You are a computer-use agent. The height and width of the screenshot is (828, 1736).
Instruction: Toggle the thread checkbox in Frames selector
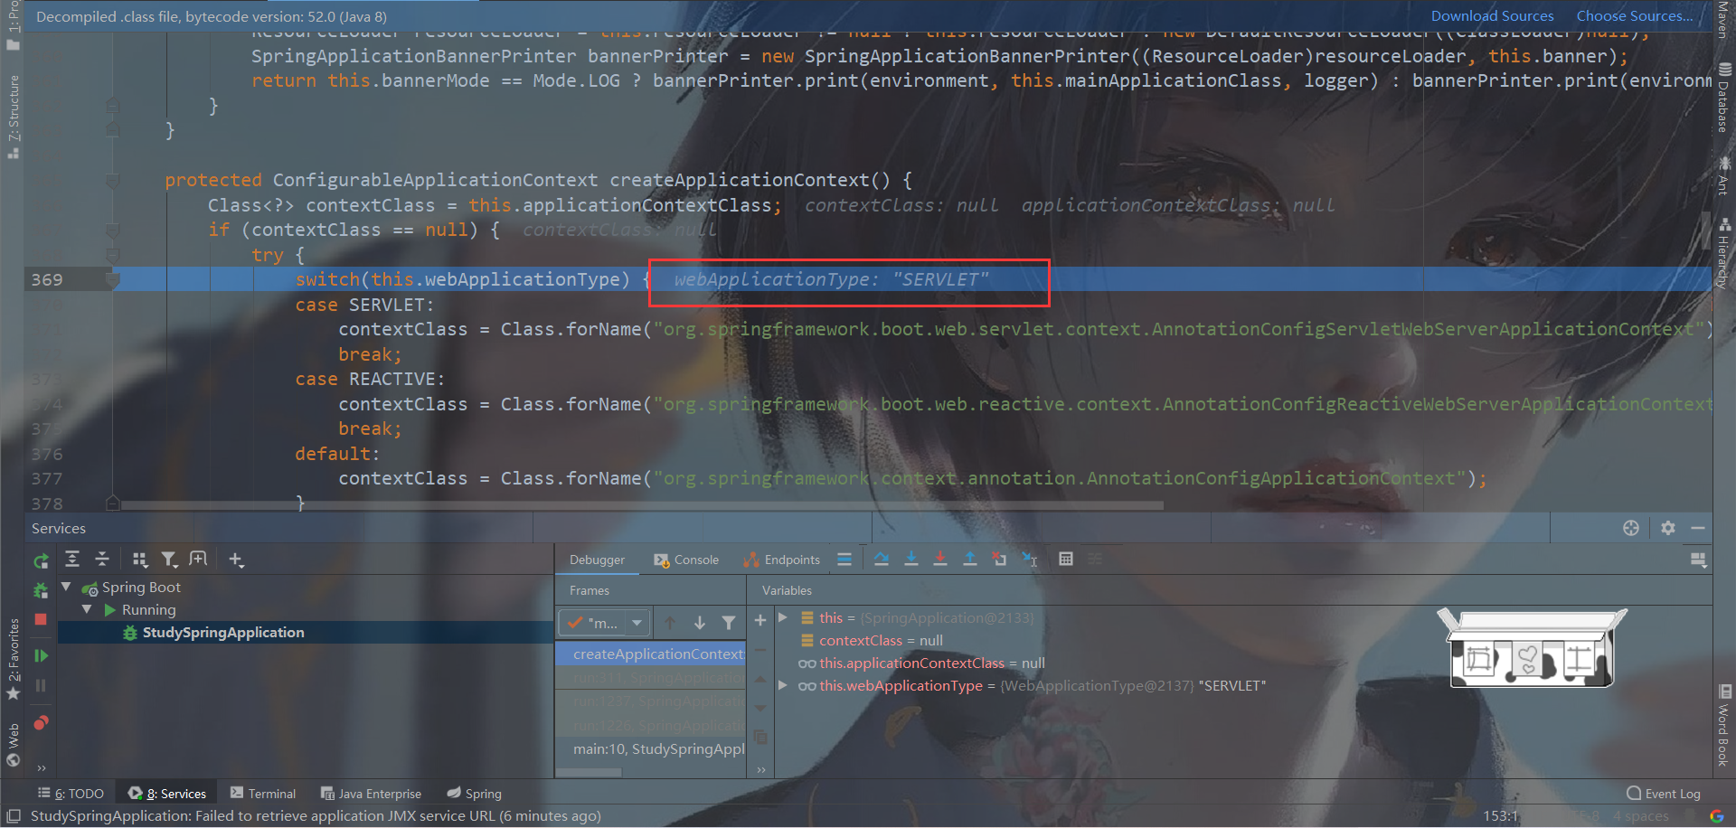pos(576,622)
